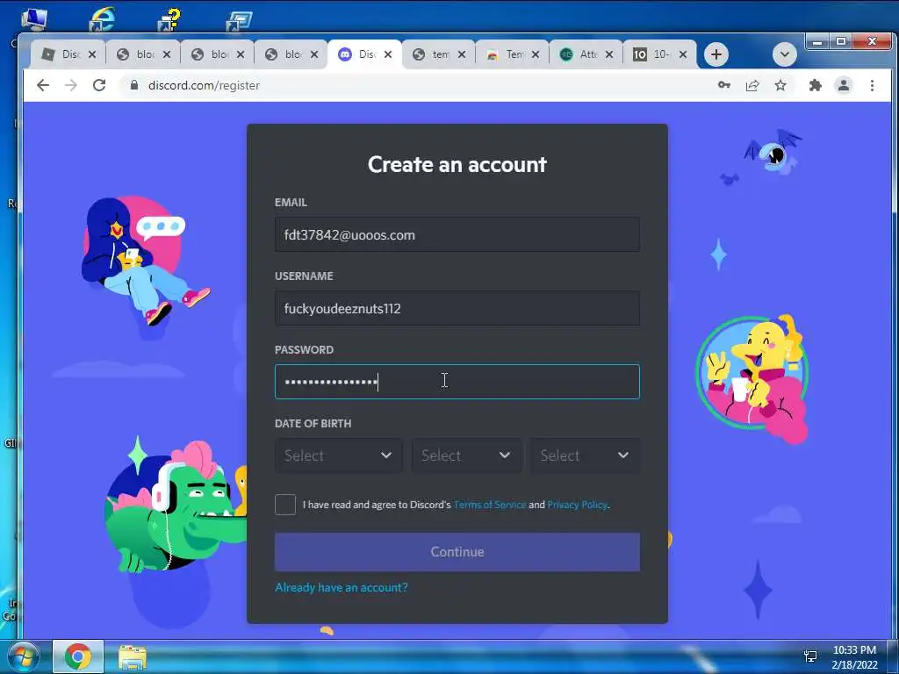Open the last Date of Birth dropdown
This screenshot has height=674, width=899.
(585, 455)
